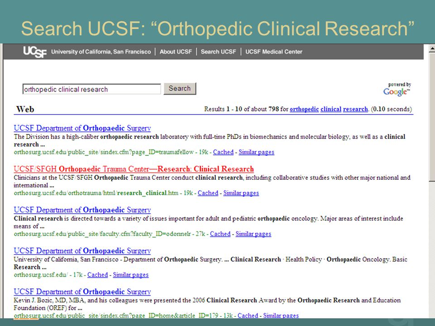Open Cached link for odonnelr faculty result
The height and width of the screenshot is (326, 435).
220,234
